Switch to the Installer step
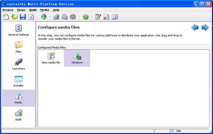 coord(18,81)
